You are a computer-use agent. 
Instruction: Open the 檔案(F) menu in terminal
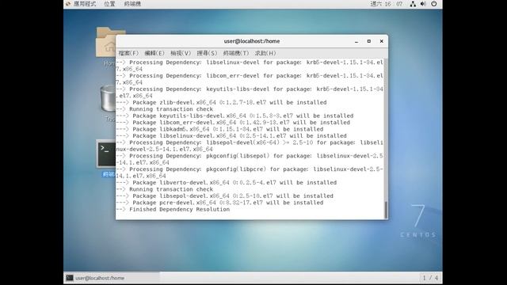128,53
